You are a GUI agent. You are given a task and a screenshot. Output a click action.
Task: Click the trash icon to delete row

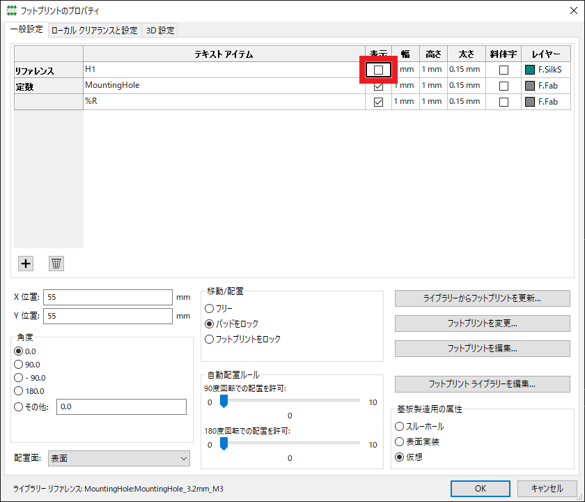click(x=56, y=263)
